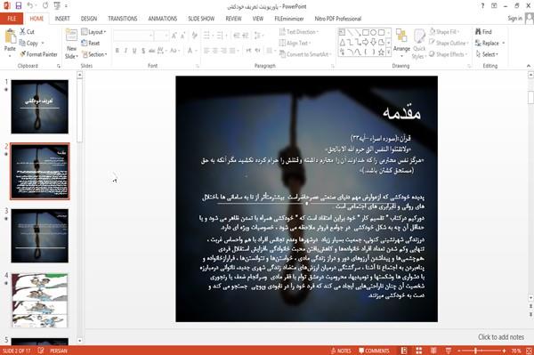Image resolution: width=534 pixels, height=355 pixels.
Task: Click the Save icon in the quick access toolbar
Action: (x=19, y=5)
